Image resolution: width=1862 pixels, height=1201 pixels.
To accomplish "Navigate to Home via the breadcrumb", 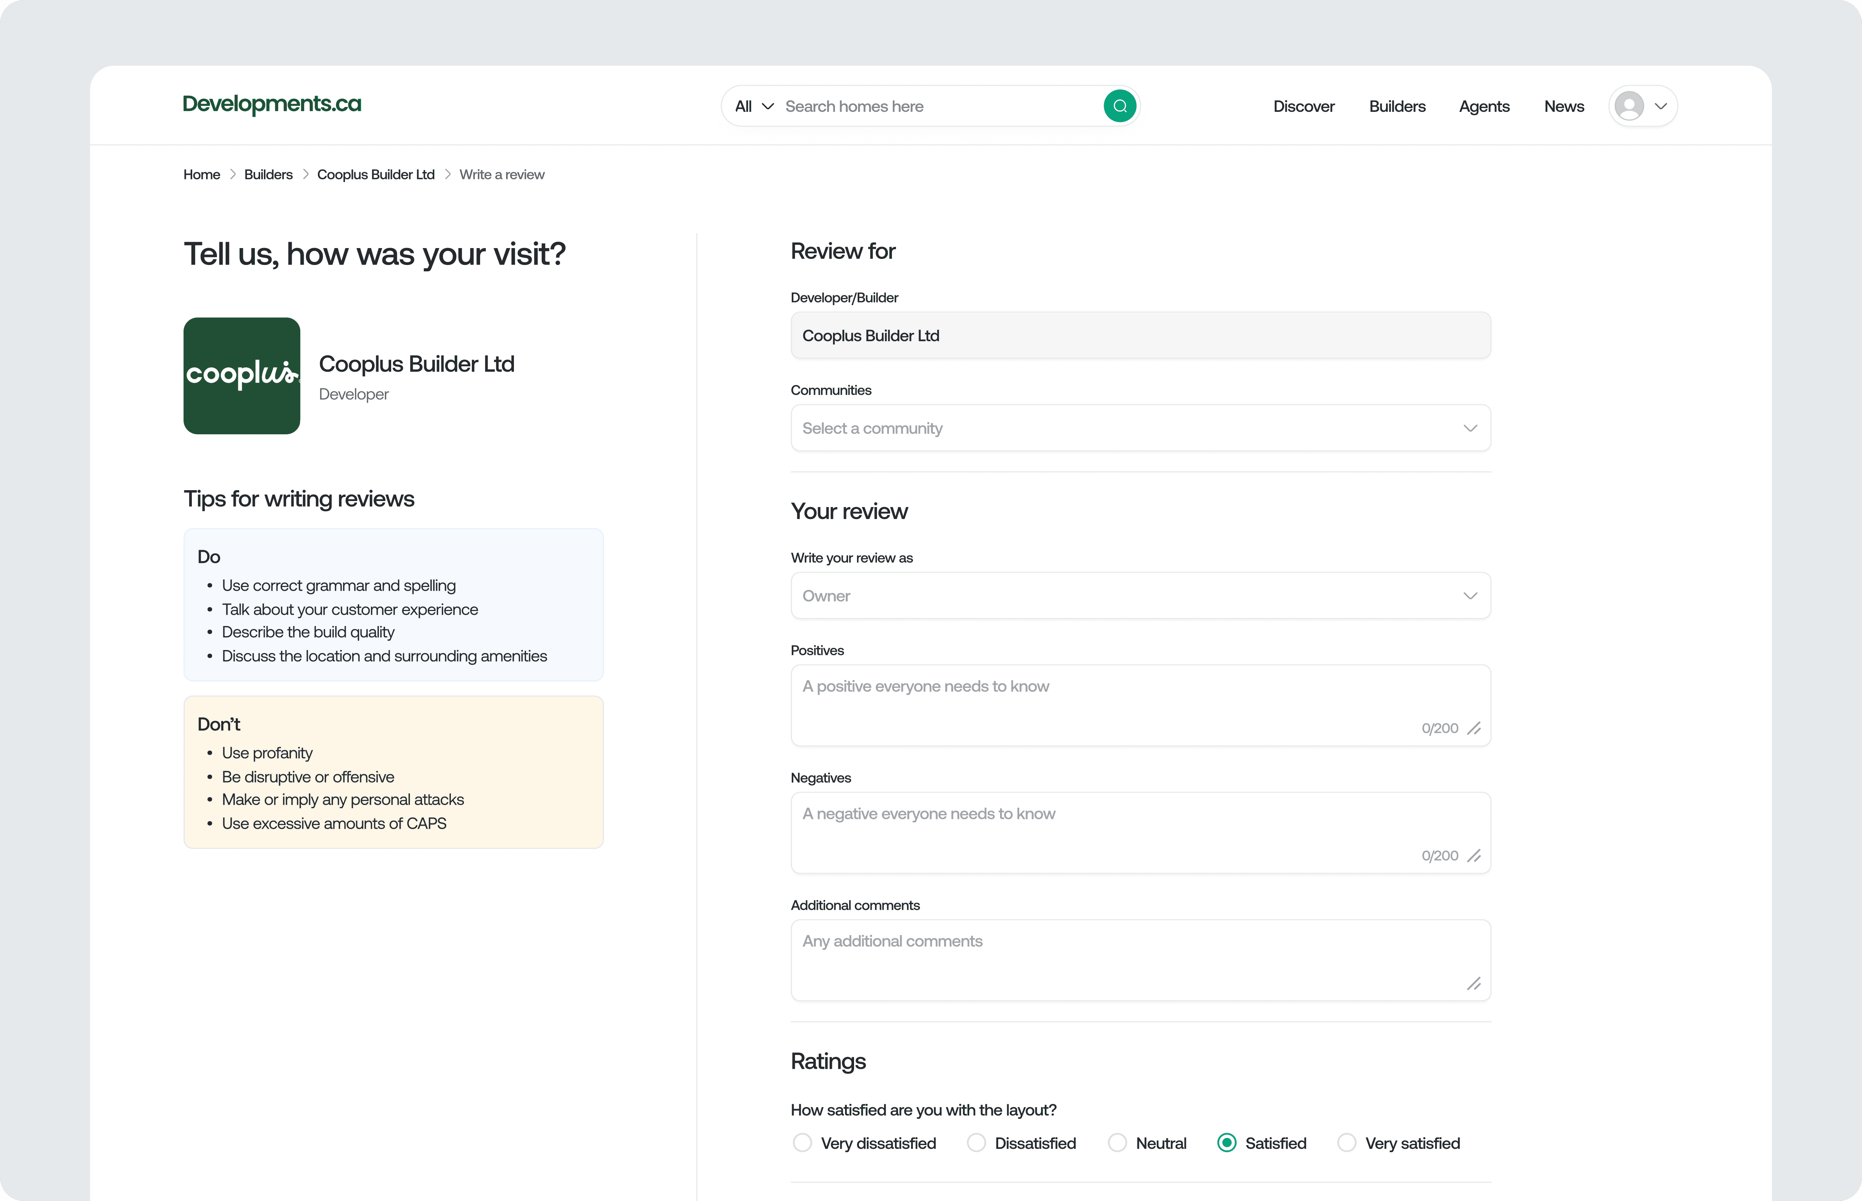I will (201, 174).
